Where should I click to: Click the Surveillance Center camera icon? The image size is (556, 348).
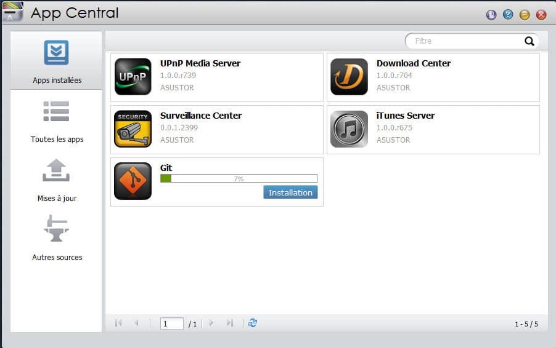(133, 129)
